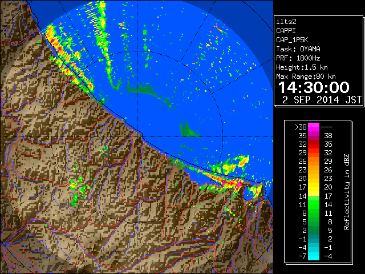Click the orange 26 dBZ legend swatch
365x274 pixels.
point(314,162)
